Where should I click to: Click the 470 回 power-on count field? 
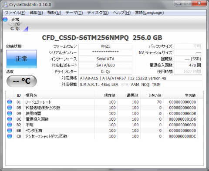coord(188,65)
